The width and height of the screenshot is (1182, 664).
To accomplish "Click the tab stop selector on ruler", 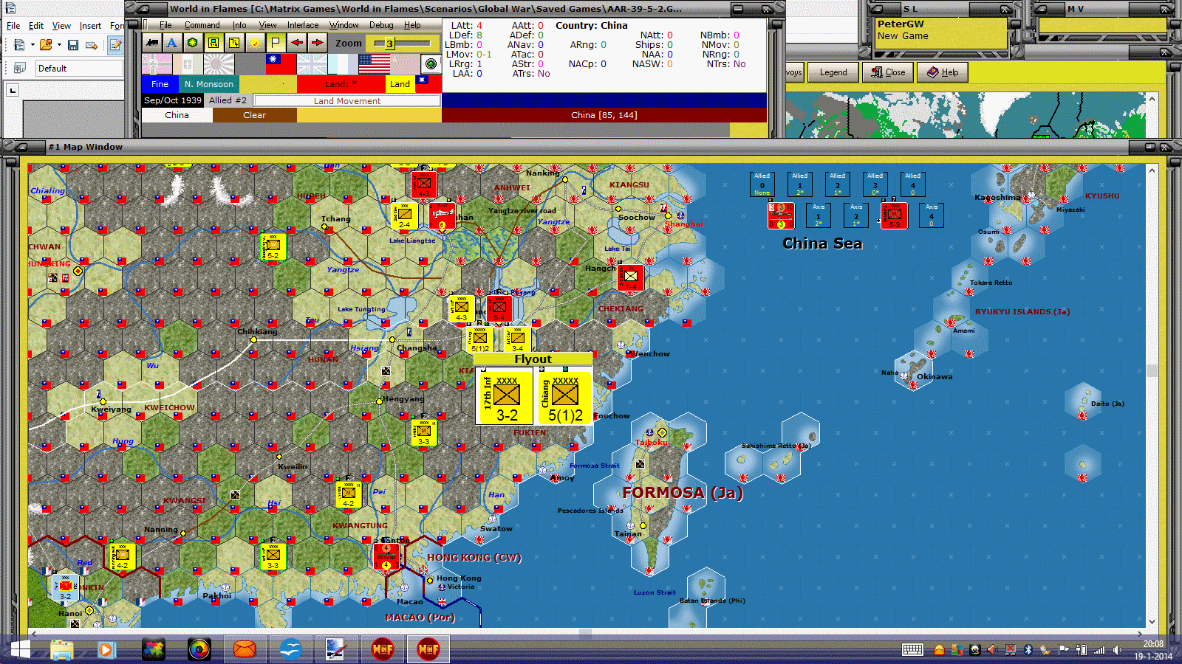I will coord(13,90).
